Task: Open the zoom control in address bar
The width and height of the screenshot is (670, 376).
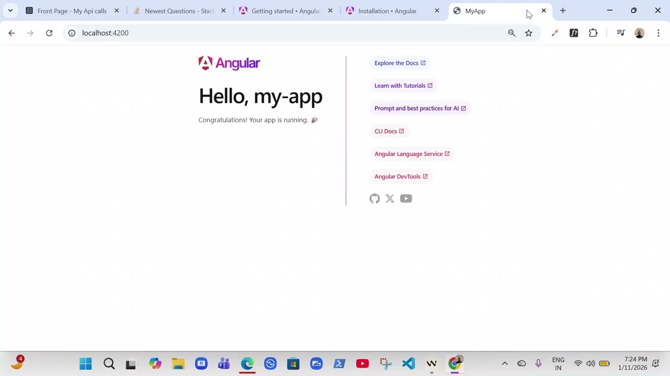Action: pos(512,33)
